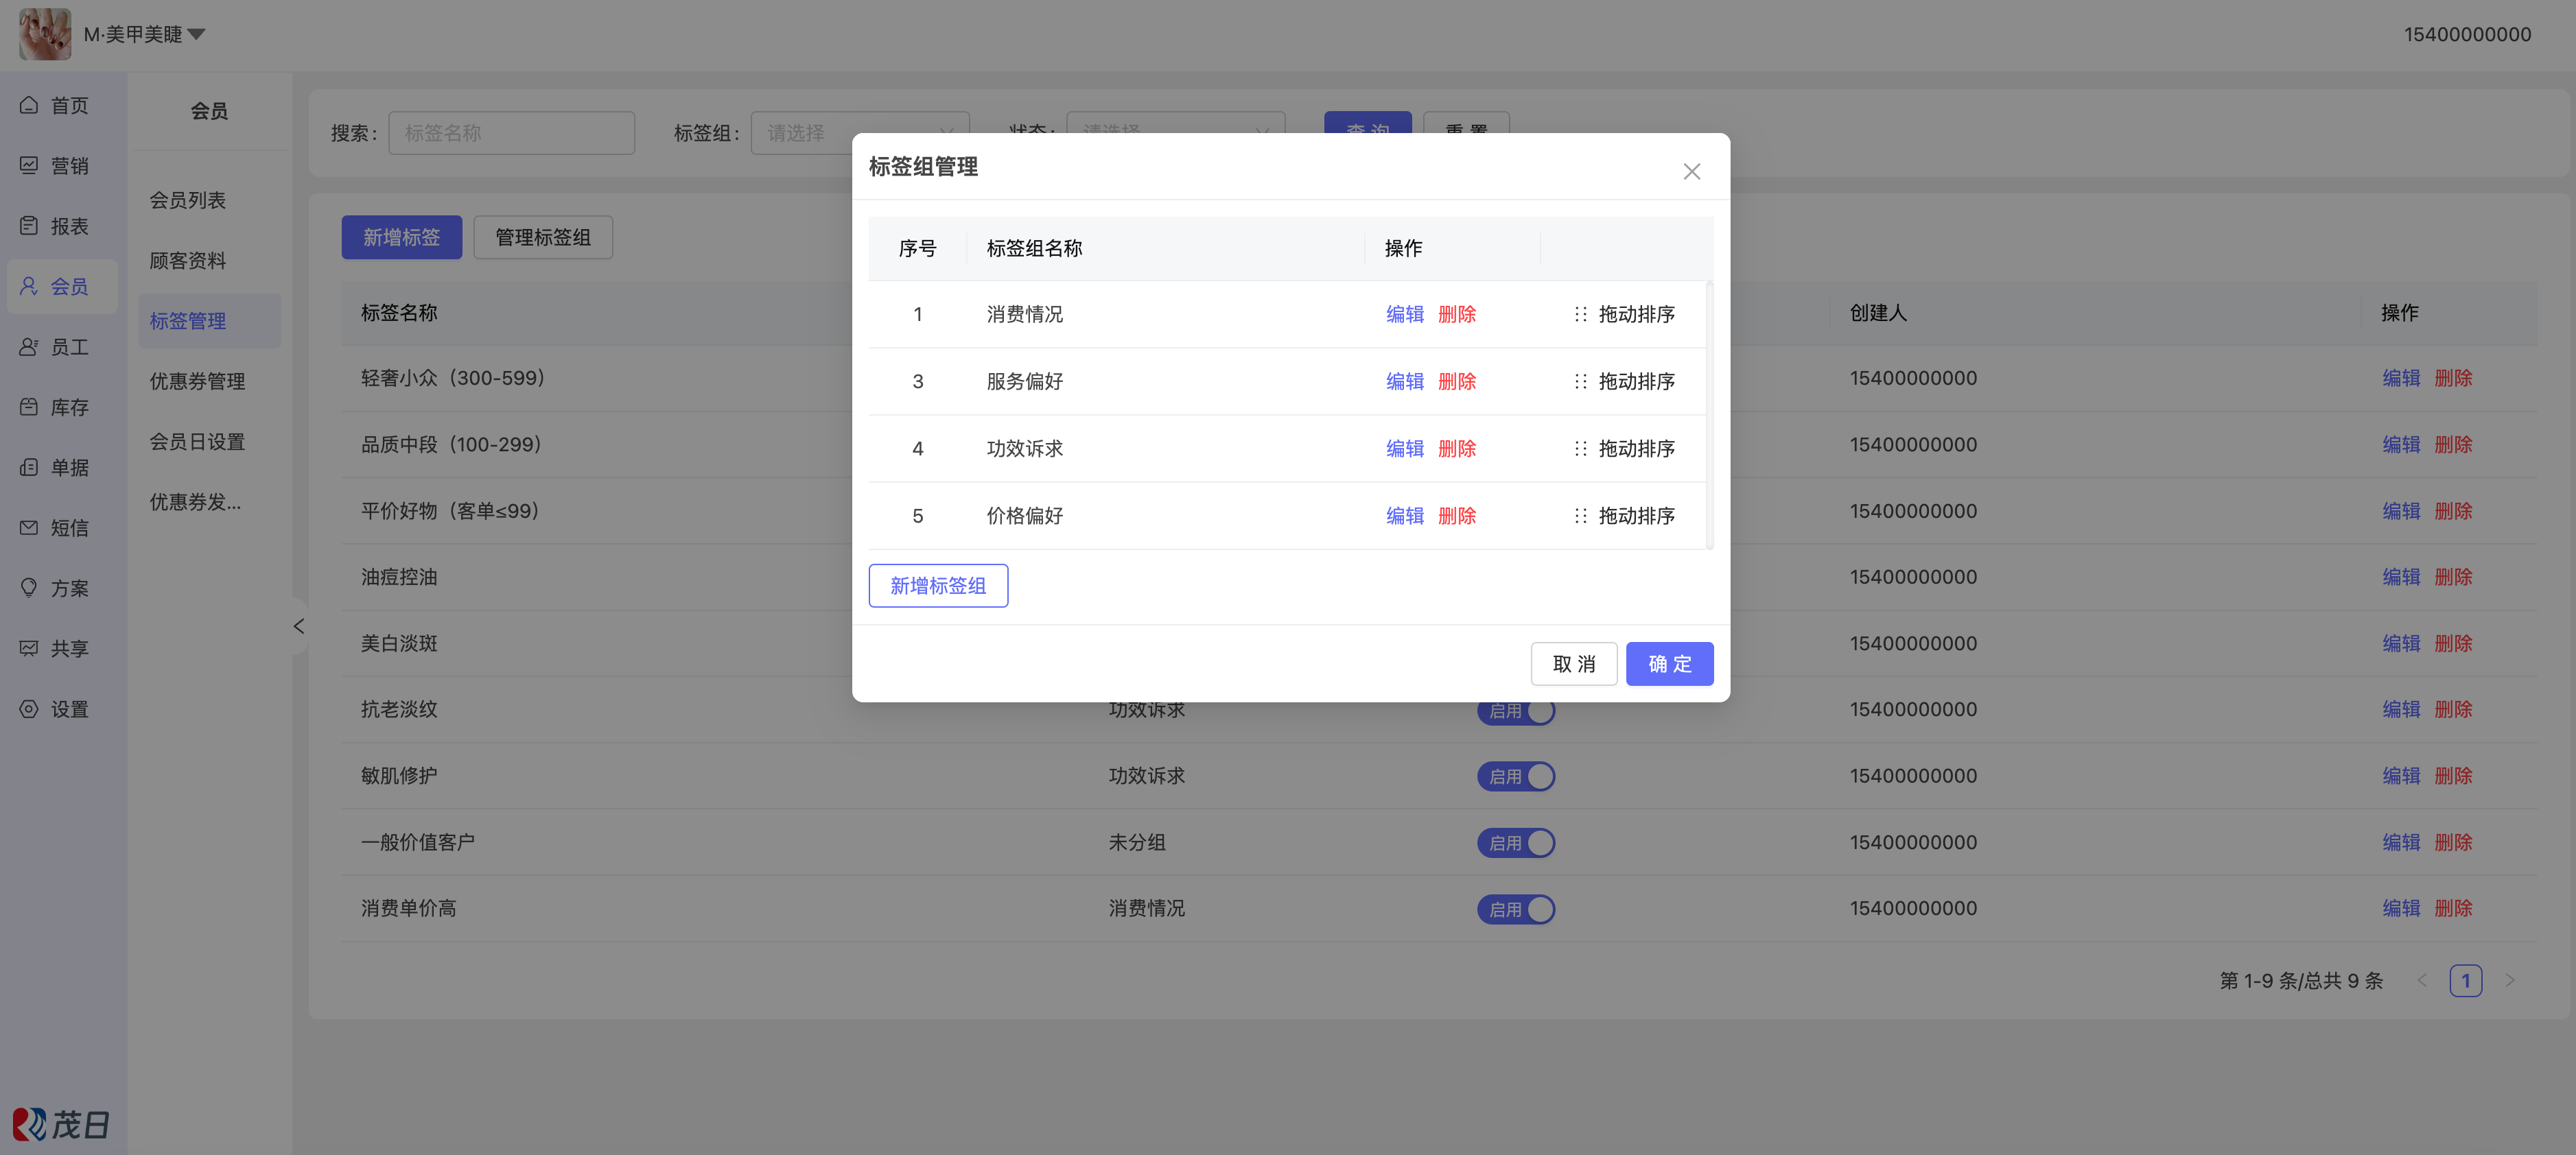Click the SMS 短信 envelope icon

pyautogui.click(x=29, y=527)
